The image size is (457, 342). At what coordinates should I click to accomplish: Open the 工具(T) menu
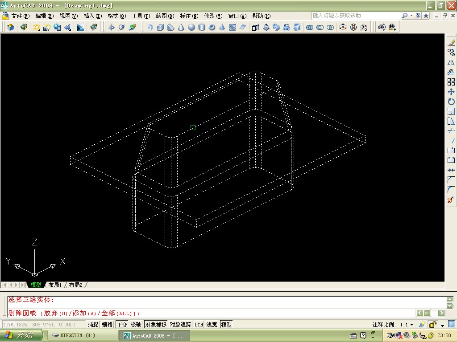coord(141,16)
